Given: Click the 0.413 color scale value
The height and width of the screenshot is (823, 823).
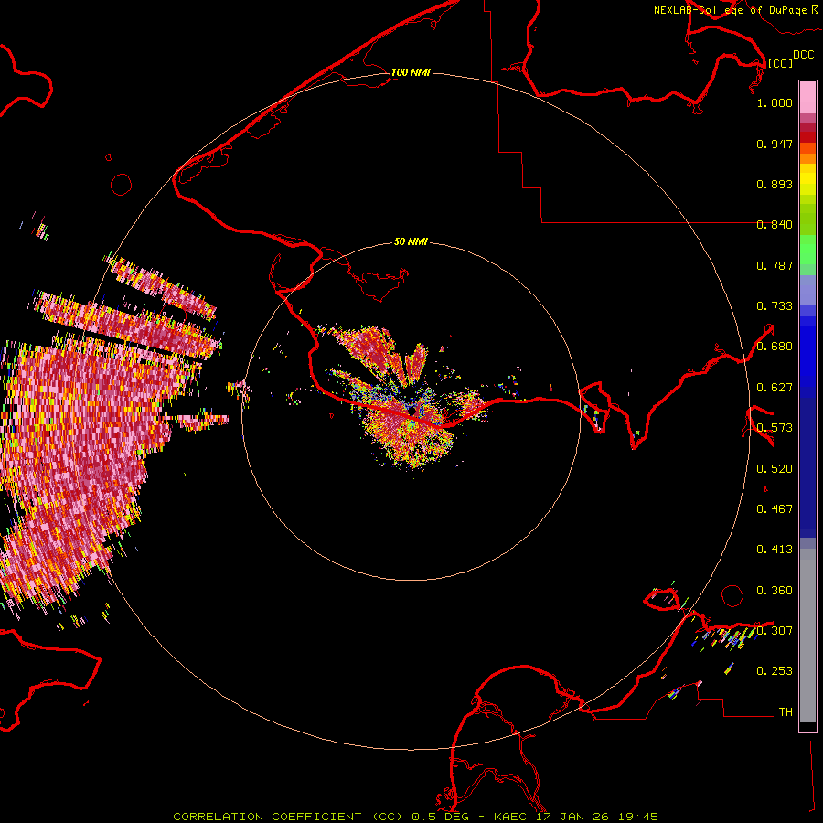Looking at the screenshot, I should [x=775, y=550].
